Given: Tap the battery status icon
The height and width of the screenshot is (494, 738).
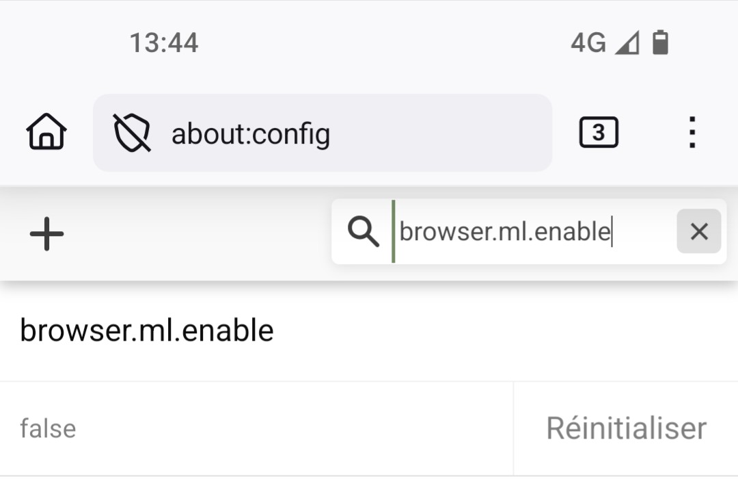Looking at the screenshot, I should 659,43.
